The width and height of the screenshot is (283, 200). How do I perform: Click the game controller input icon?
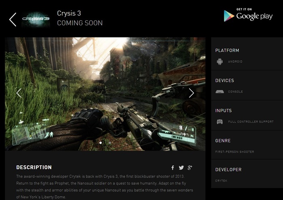(x=220, y=122)
